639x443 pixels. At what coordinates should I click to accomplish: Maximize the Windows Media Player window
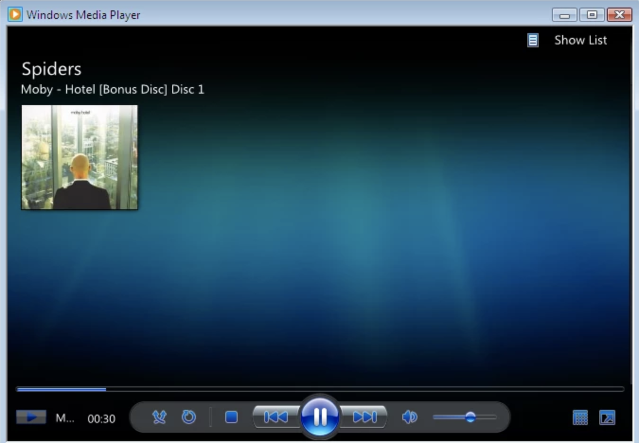[x=592, y=15]
